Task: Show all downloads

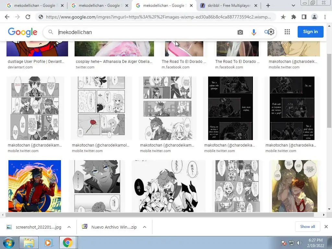Action: tap(307, 227)
